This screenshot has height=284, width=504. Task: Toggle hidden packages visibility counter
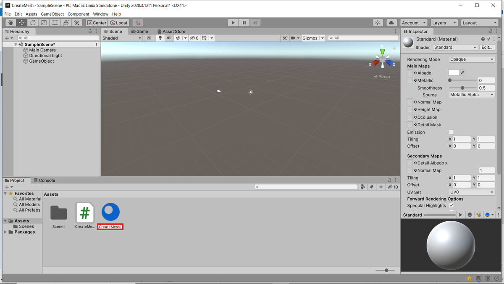[x=393, y=187]
